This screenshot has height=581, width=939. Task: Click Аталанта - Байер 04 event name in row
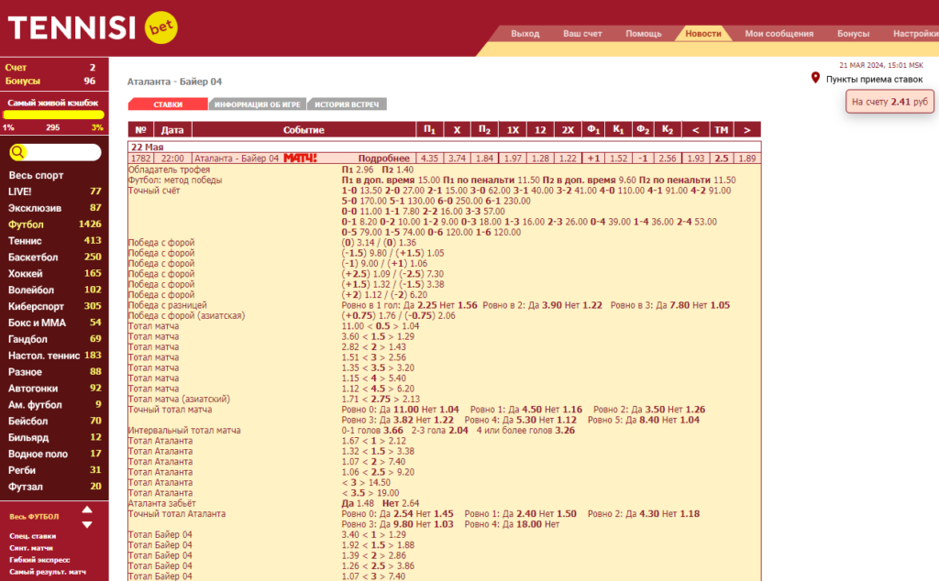(x=237, y=158)
